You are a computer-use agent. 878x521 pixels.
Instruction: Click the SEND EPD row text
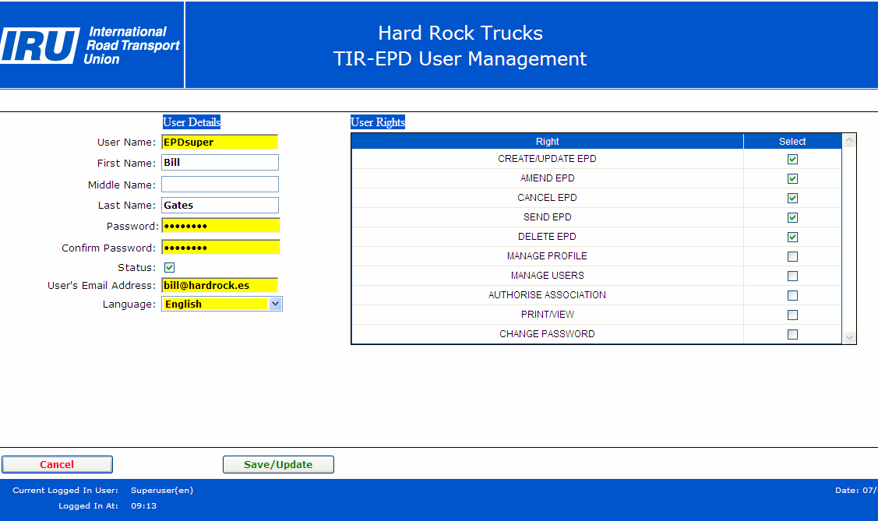pyautogui.click(x=547, y=217)
